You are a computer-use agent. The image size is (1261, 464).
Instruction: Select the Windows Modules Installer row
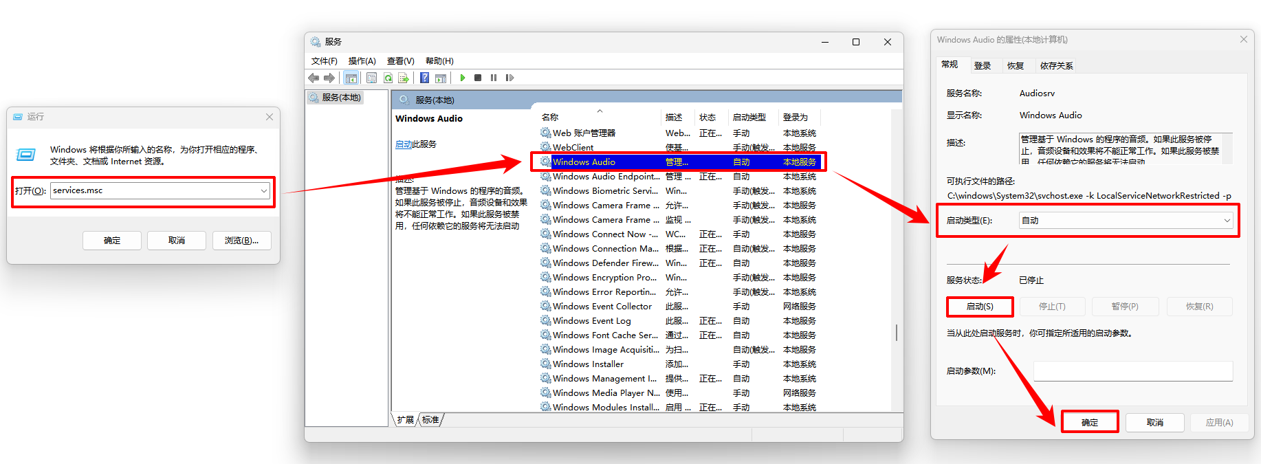(680, 408)
